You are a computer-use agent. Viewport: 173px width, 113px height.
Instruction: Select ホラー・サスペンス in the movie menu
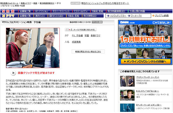(61, 11)
